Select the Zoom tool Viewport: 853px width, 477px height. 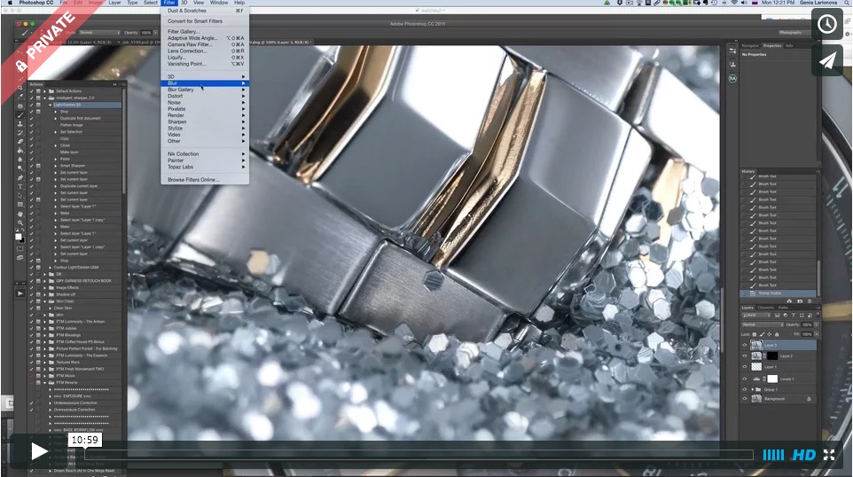20,223
